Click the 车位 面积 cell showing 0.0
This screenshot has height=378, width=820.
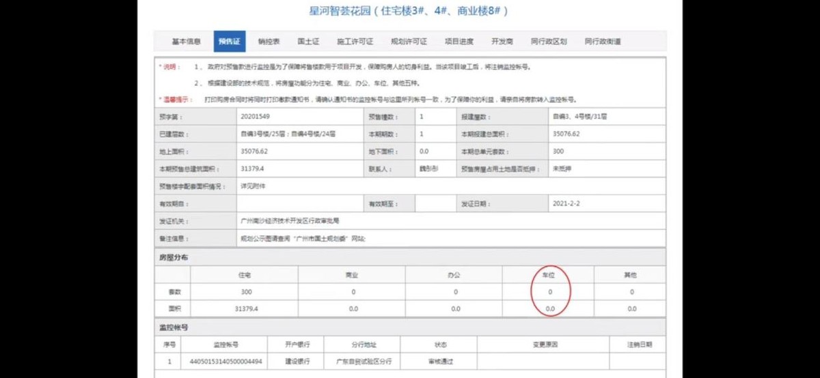(x=549, y=308)
